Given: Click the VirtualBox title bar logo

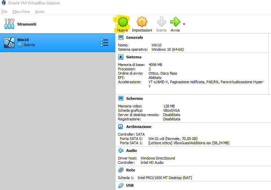Looking at the screenshot, I should point(4,3).
